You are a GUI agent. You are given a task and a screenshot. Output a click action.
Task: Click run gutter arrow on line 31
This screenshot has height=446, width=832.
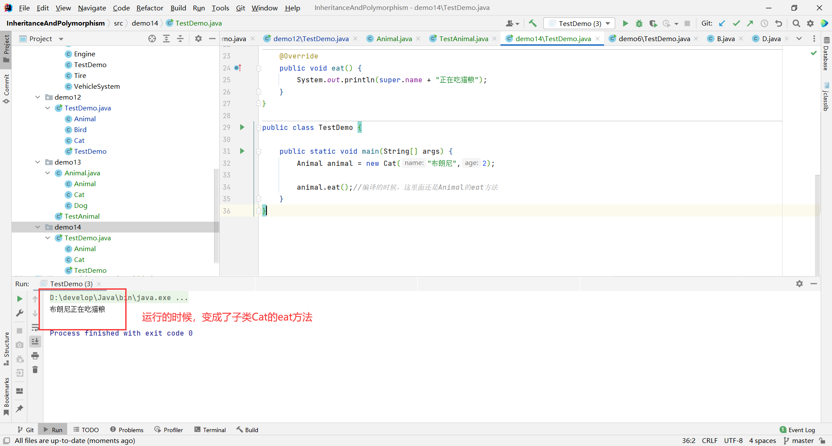(x=242, y=151)
